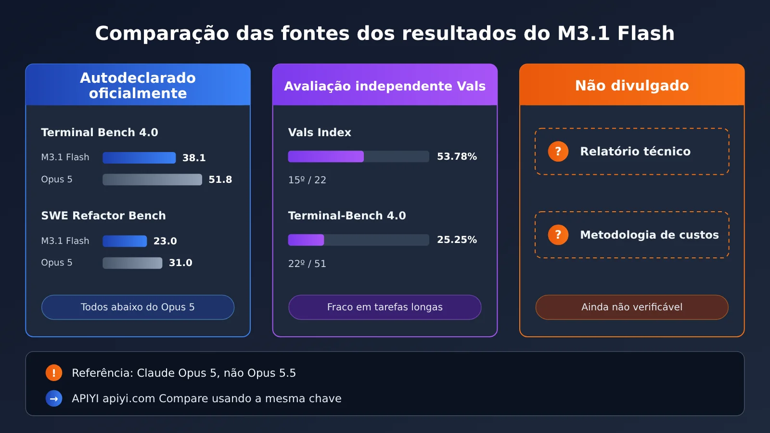Click the M3.1 Flash 23.0 bar

pyautogui.click(x=125, y=241)
